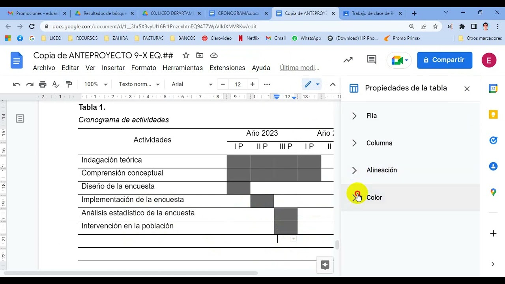Open Contacts in side panel
This screenshot has height=284, width=505.
pos(493,166)
